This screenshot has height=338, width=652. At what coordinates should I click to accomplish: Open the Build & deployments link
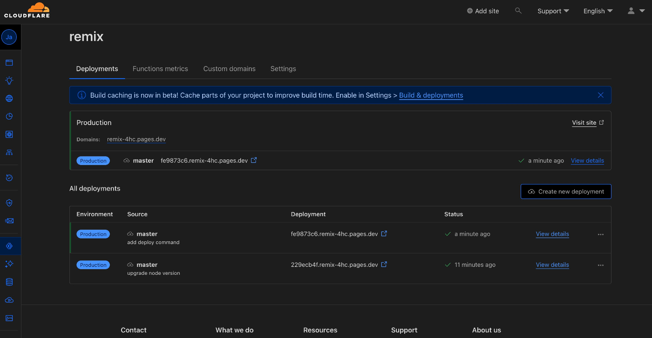[431, 95]
